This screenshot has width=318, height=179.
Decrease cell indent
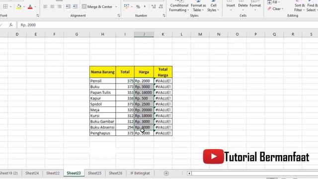tap(68, 6)
